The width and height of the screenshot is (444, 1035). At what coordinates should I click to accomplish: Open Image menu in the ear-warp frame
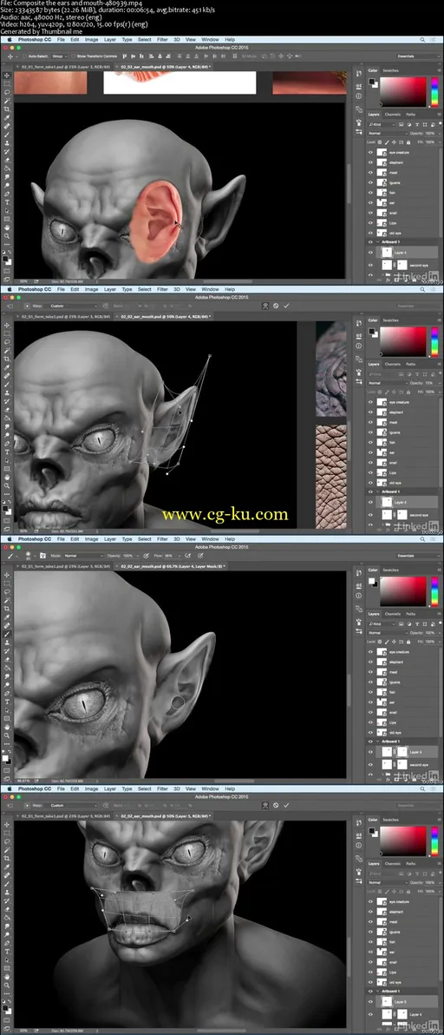point(92,289)
